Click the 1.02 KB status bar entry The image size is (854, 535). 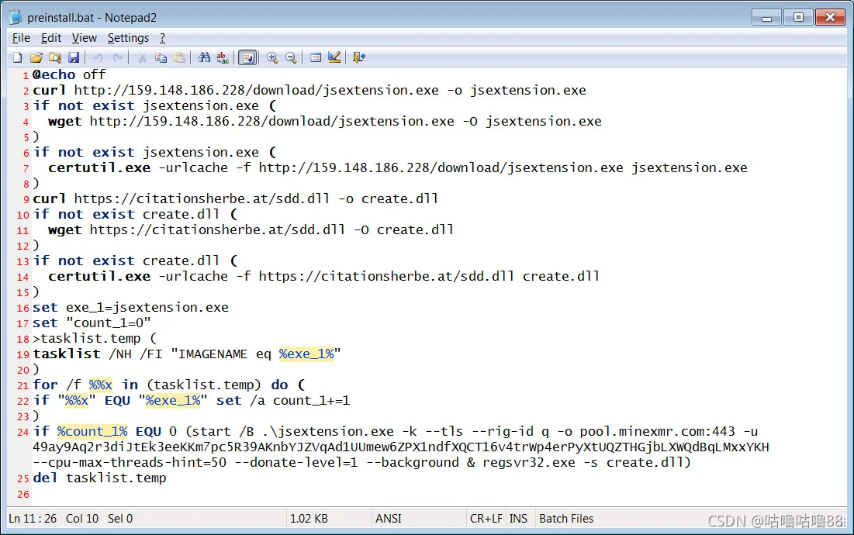(309, 519)
